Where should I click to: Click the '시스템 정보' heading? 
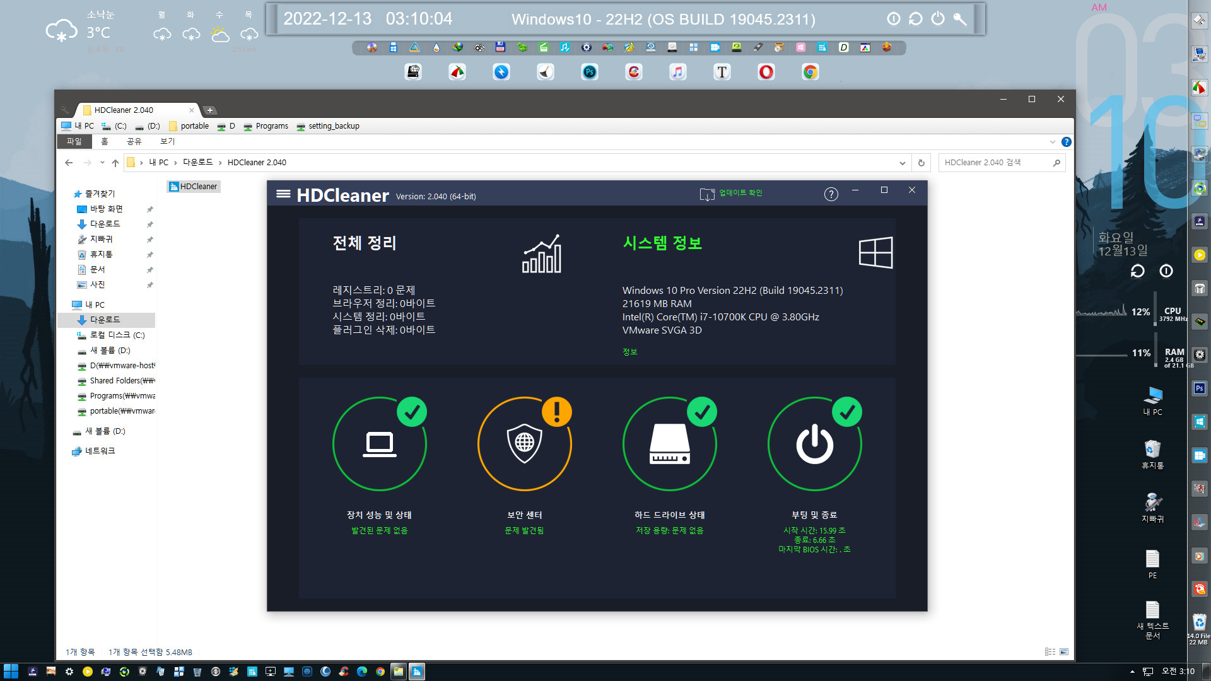(662, 243)
